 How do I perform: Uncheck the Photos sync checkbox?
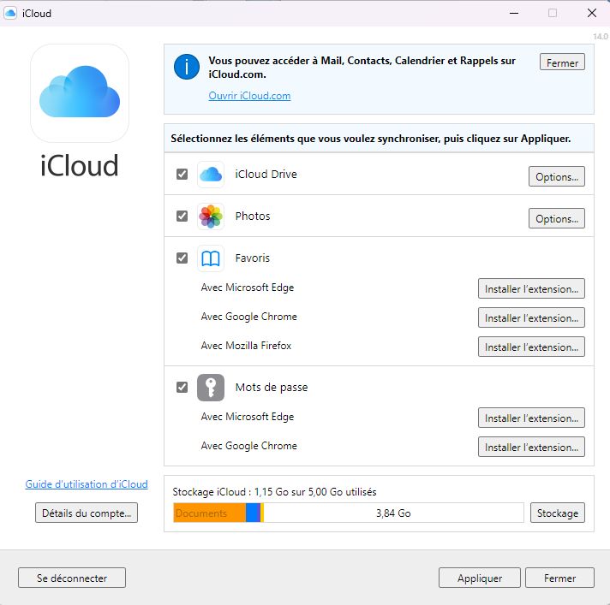(x=182, y=216)
